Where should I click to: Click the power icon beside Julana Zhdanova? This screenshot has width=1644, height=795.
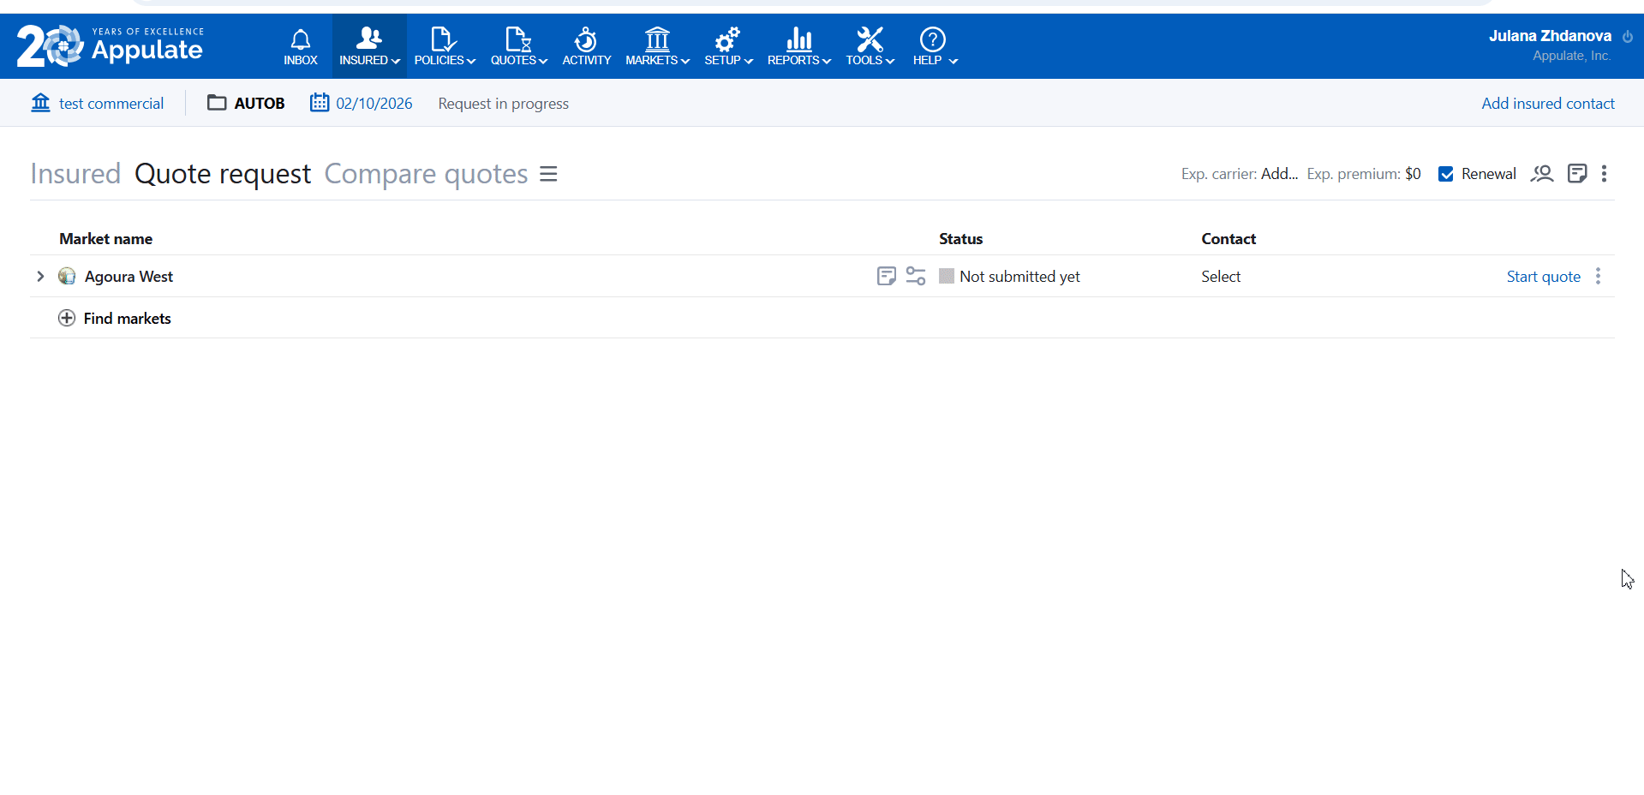click(x=1627, y=37)
